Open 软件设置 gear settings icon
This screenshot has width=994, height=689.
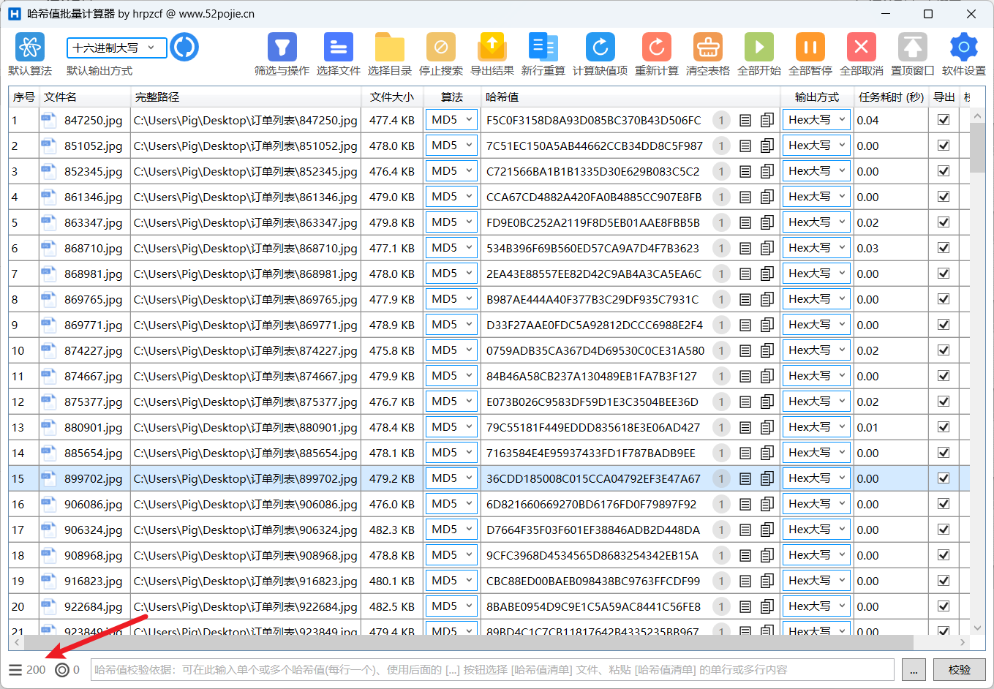963,48
